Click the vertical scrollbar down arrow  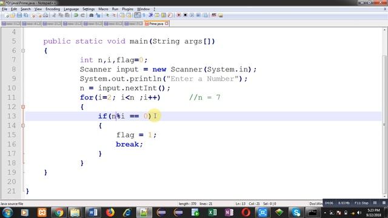pos(385,196)
